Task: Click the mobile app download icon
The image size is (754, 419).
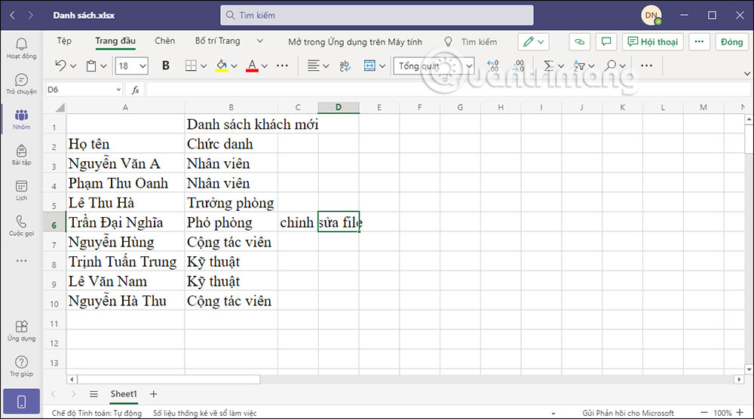Action: pyautogui.click(x=21, y=402)
